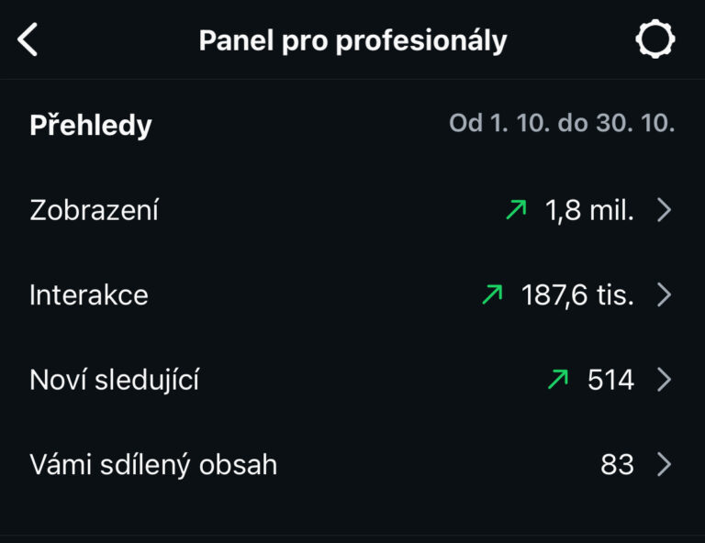The height and width of the screenshot is (543, 705).
Task: Click the Přehledy section heading
Action: [91, 126]
